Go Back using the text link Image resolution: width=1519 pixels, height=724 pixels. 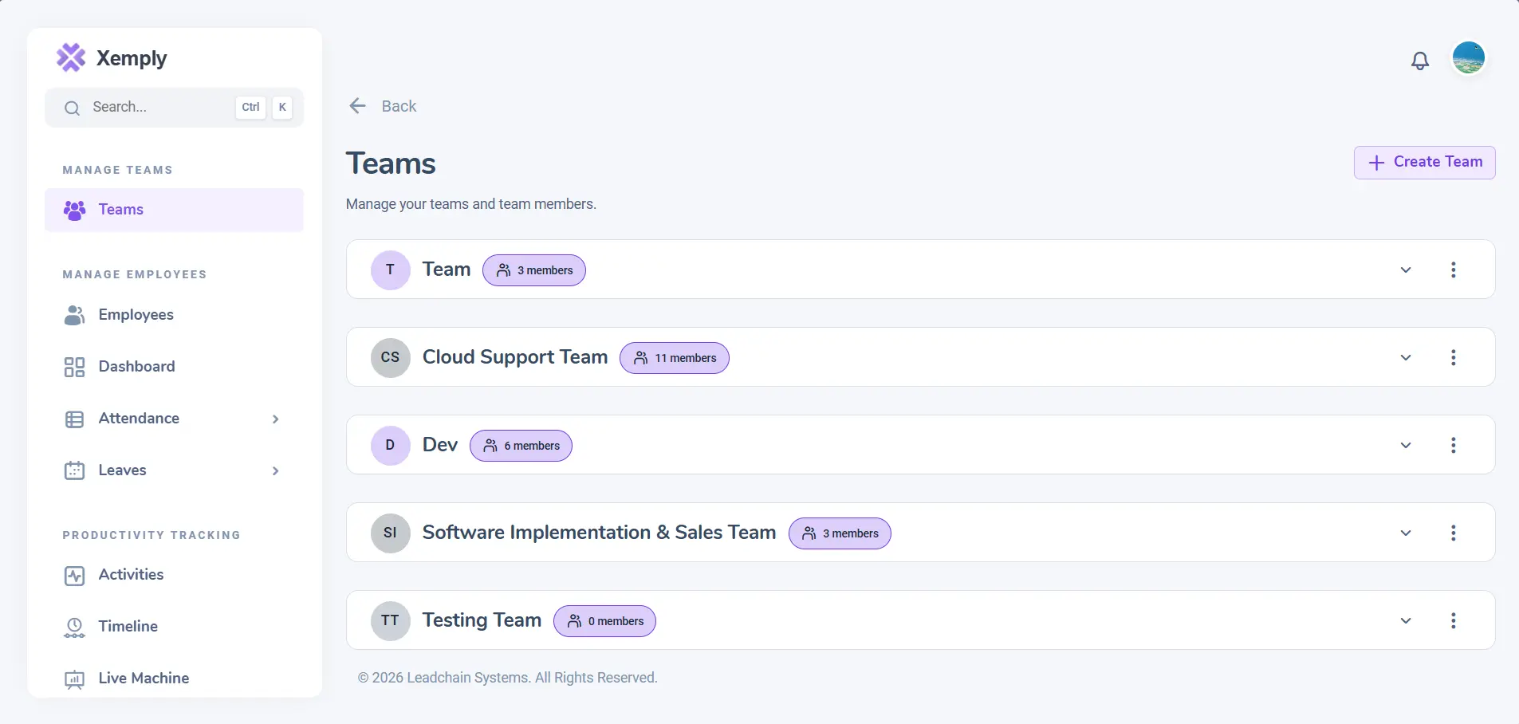coord(399,106)
